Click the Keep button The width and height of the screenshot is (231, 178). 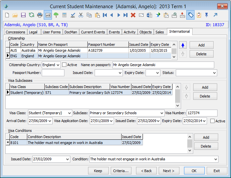click(98, 171)
